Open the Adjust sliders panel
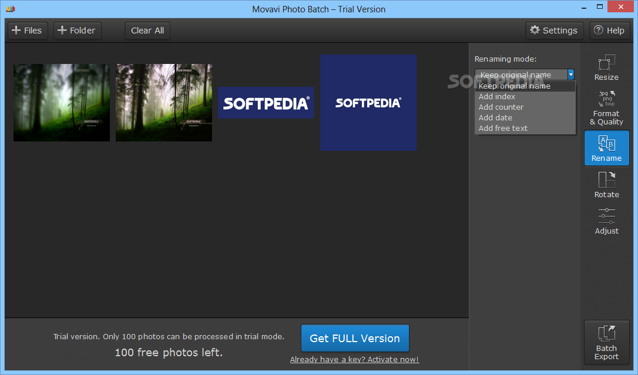Screen dimensions: 638x375 coord(606,221)
